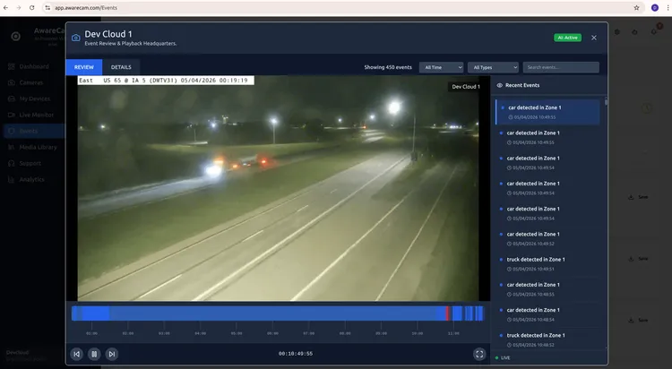The height and width of the screenshot is (369, 672).
Task: Click the AwareCam logo icon
Action: coord(16,37)
